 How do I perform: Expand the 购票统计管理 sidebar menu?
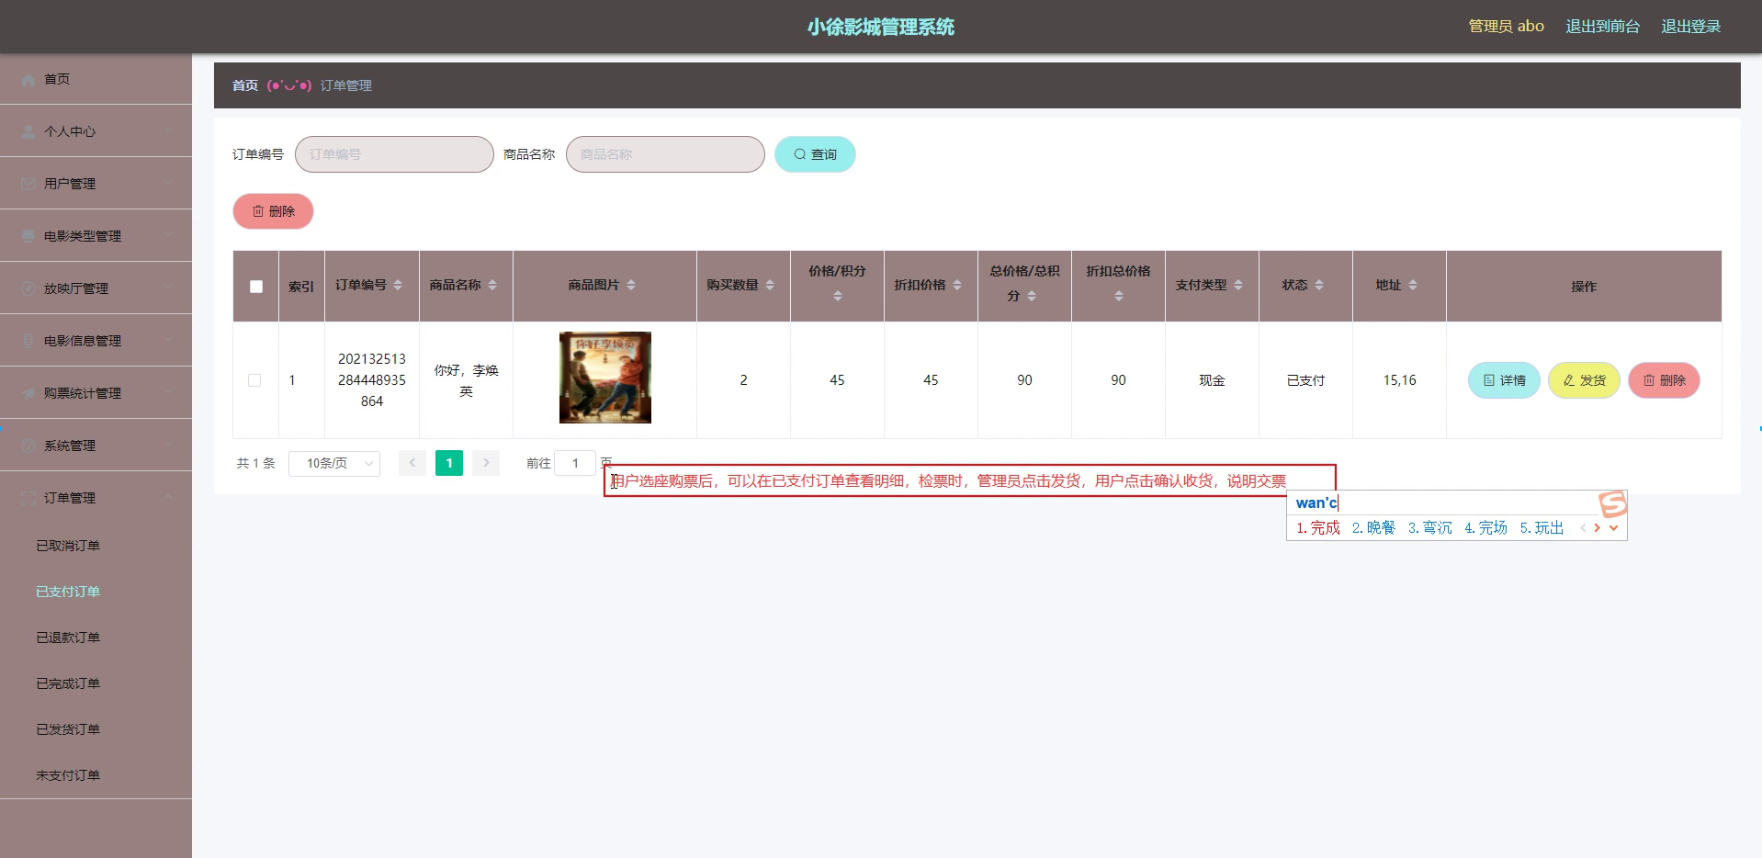point(168,393)
